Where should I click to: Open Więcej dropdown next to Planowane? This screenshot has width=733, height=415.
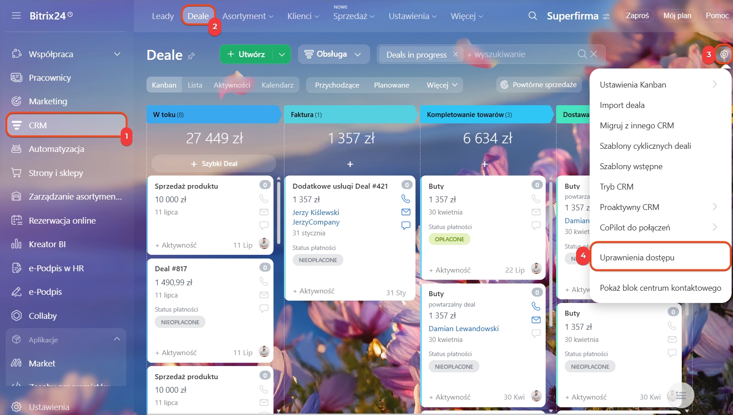(x=442, y=85)
